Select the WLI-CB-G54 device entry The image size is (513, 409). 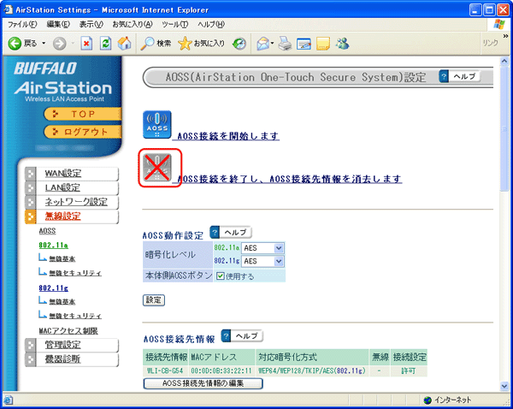[164, 371]
